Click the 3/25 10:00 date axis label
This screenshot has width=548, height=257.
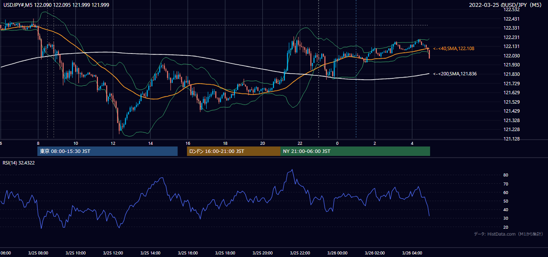click(76, 253)
